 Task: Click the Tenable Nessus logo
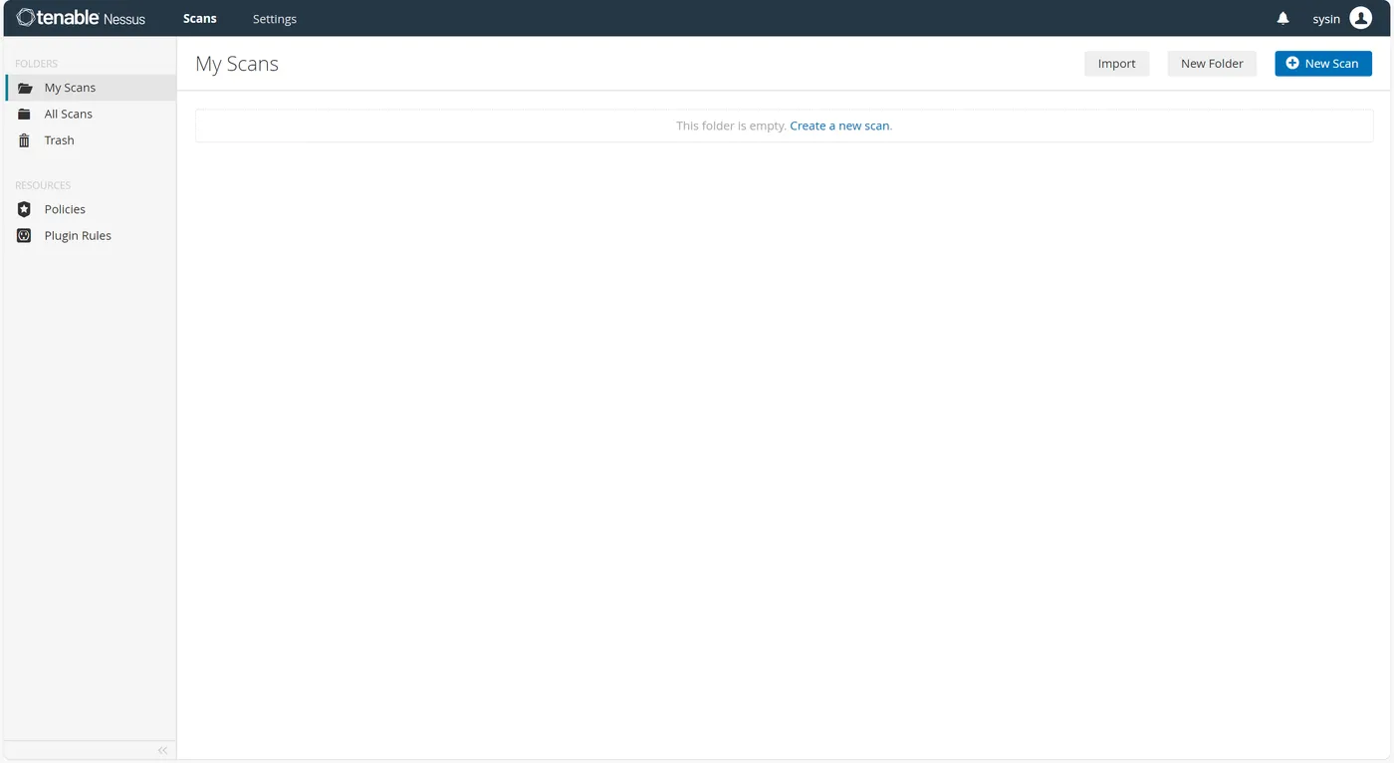[81, 18]
